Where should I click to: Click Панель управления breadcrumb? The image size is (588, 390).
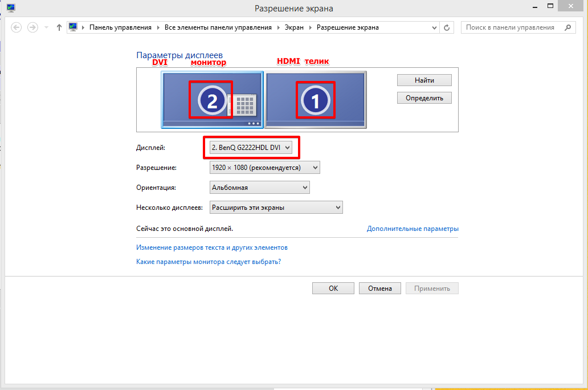pos(120,27)
